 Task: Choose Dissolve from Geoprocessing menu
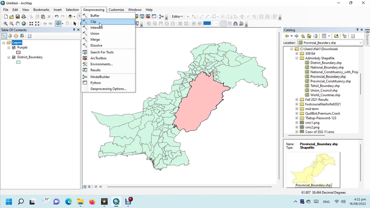click(108, 45)
